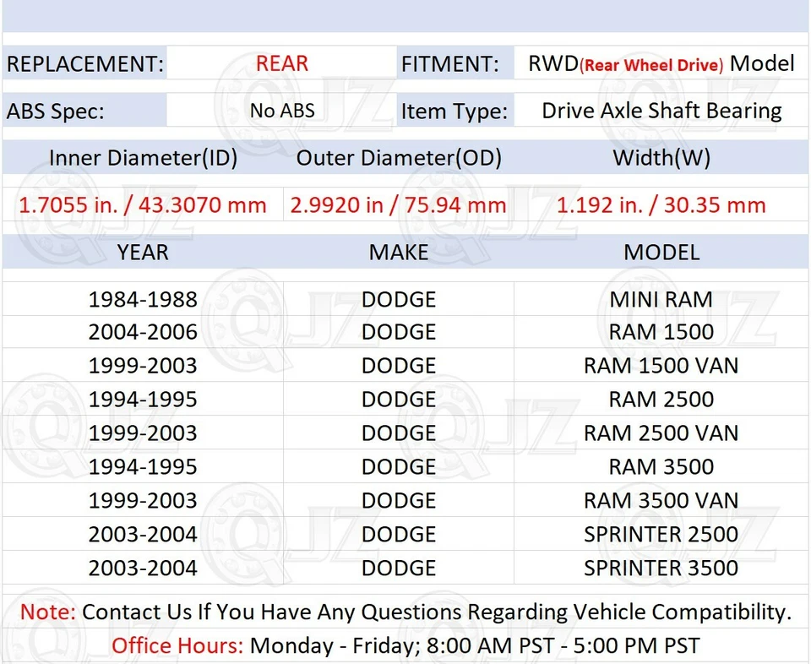Select the 2004-2006 year cell

[x=143, y=331]
